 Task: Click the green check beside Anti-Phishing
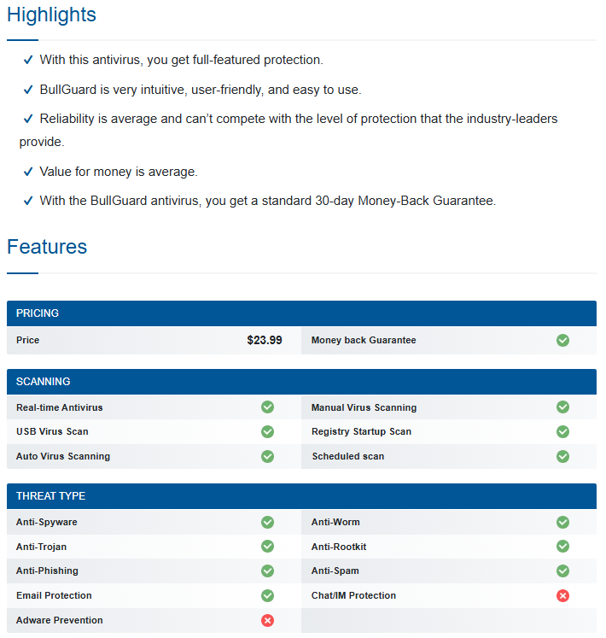click(x=267, y=571)
